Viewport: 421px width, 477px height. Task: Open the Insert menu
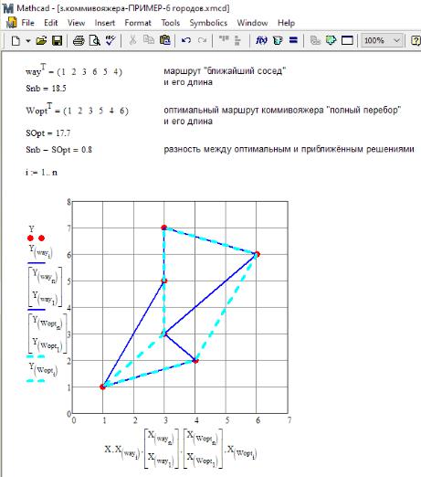point(105,23)
